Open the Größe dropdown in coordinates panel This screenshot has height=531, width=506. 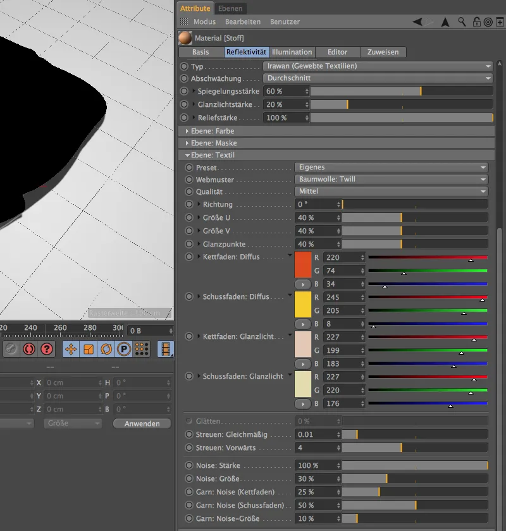click(x=73, y=424)
